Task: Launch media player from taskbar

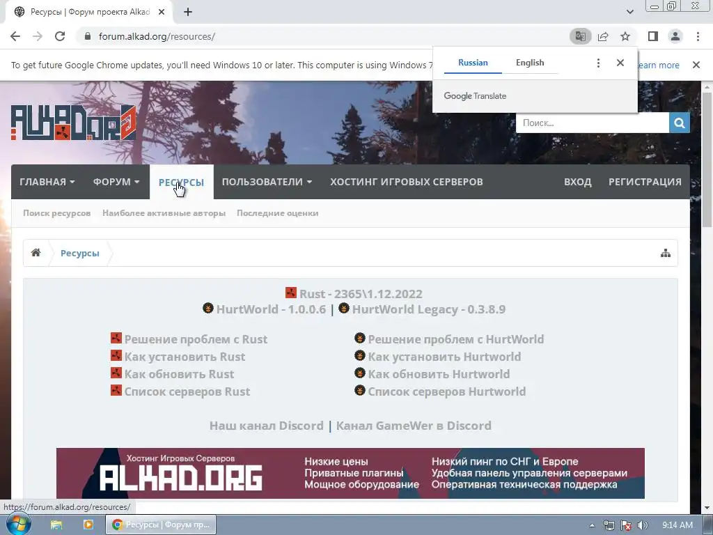Action: pos(88,525)
